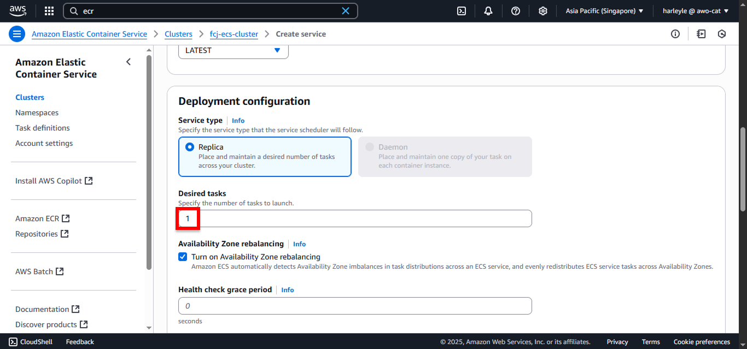747x349 pixels.
Task: Open the help question mark menu
Action: tap(516, 11)
